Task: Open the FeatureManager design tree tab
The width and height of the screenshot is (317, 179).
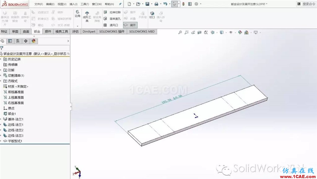Action: tap(2, 41)
